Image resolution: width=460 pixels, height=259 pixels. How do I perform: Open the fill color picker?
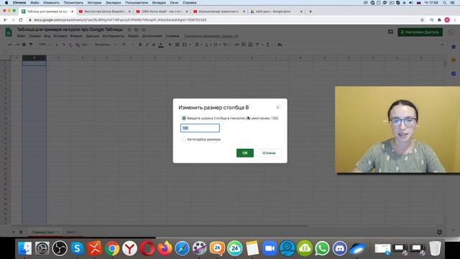coord(170,45)
